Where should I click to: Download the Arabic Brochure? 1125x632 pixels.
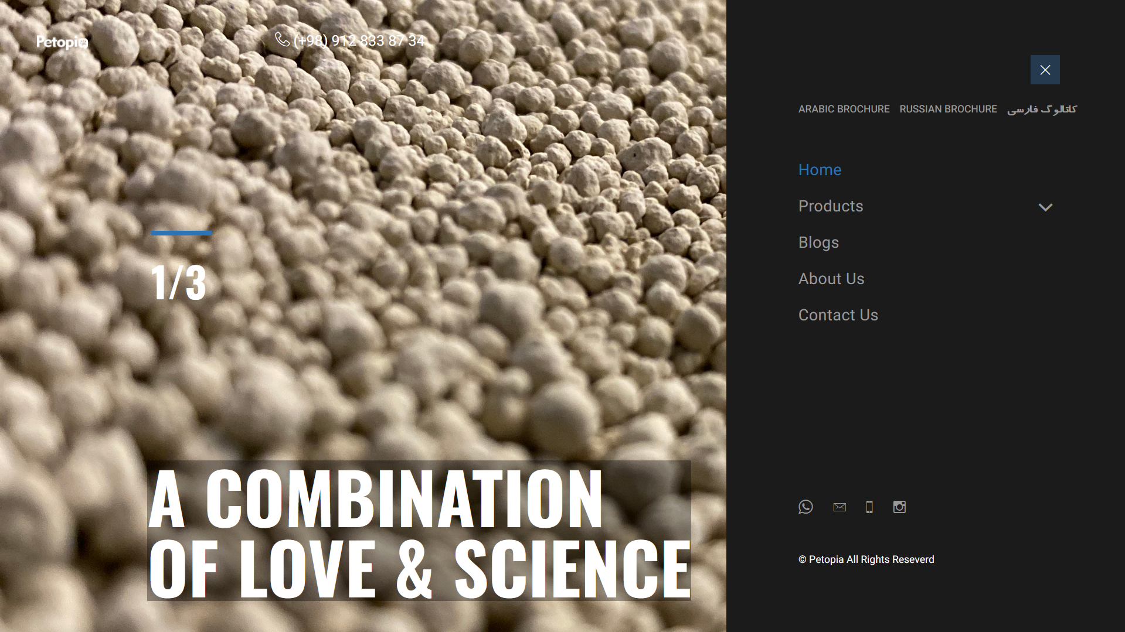[x=844, y=109]
